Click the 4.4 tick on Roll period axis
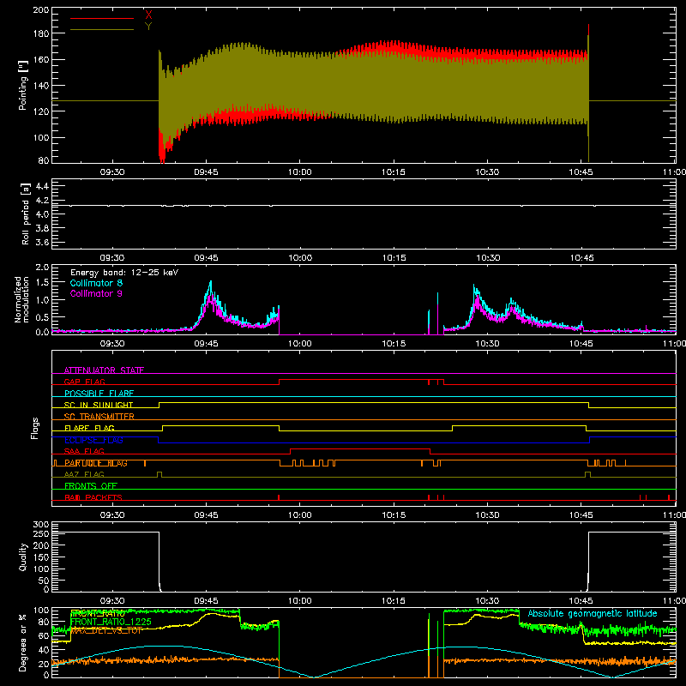686x686 pixels. pos(42,186)
